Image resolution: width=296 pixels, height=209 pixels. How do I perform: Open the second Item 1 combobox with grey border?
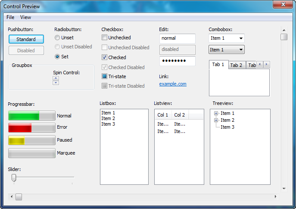[x=227, y=50]
